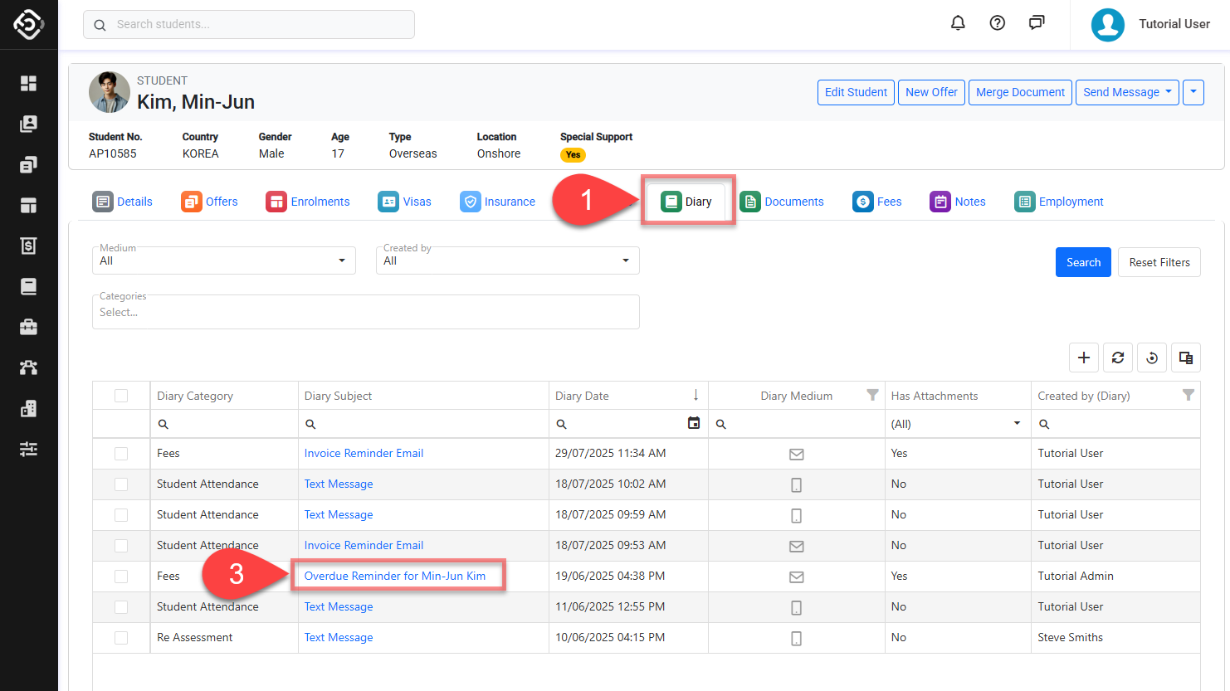Image resolution: width=1230 pixels, height=691 pixels.
Task: Click the briefcase icon in left sidebar
Action: click(28, 327)
